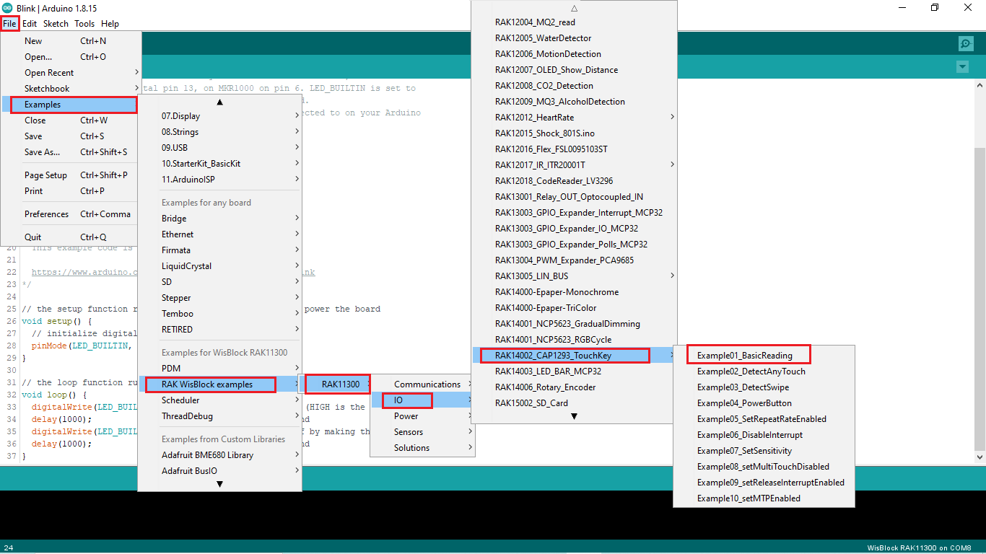Open the RETIRED examples submenu

(219, 330)
